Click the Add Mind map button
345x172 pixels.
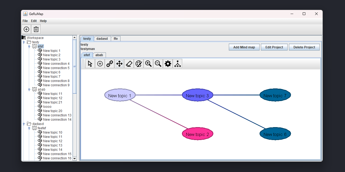[x=244, y=47]
